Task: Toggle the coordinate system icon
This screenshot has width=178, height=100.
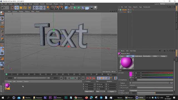Action: click(x=47, y=8)
